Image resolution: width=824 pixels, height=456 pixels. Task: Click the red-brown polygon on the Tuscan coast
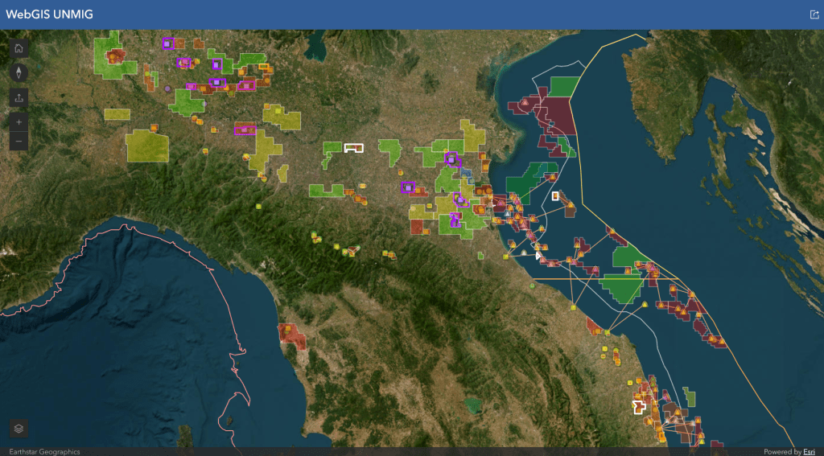point(293,335)
